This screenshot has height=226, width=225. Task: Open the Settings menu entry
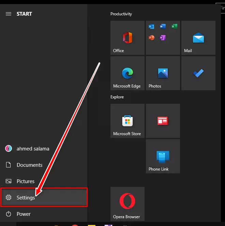pos(44,197)
